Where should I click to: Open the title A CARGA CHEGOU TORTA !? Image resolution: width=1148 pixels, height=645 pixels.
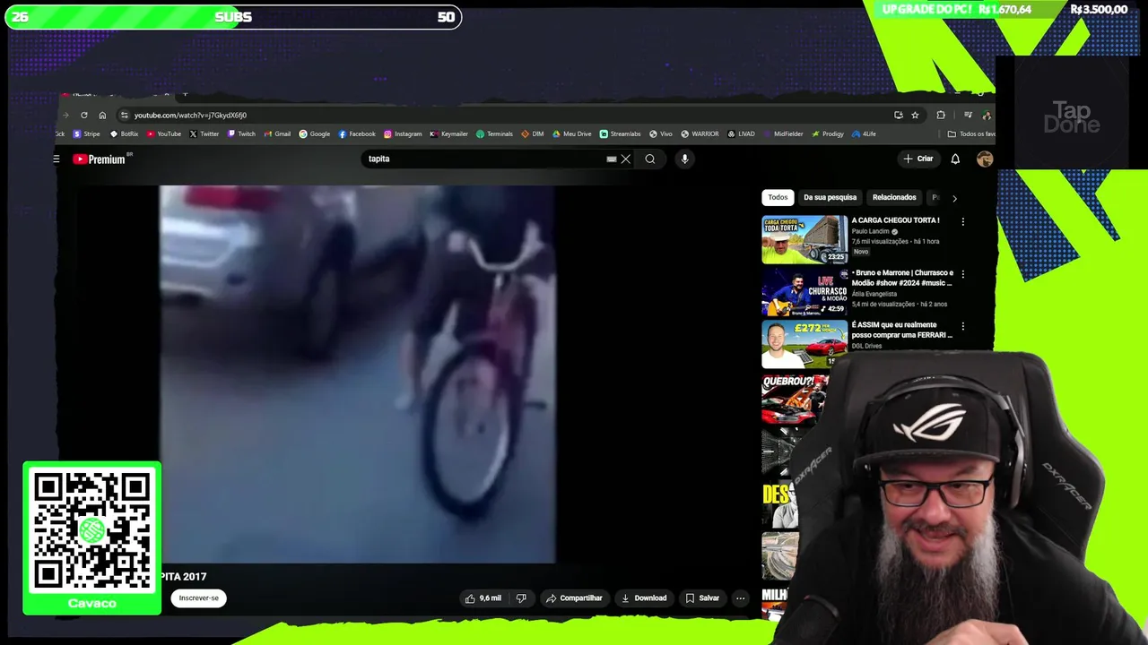click(x=895, y=220)
